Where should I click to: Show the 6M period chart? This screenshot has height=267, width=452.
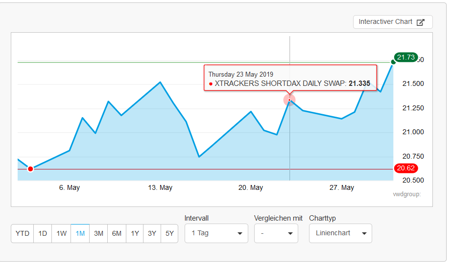[117, 233]
